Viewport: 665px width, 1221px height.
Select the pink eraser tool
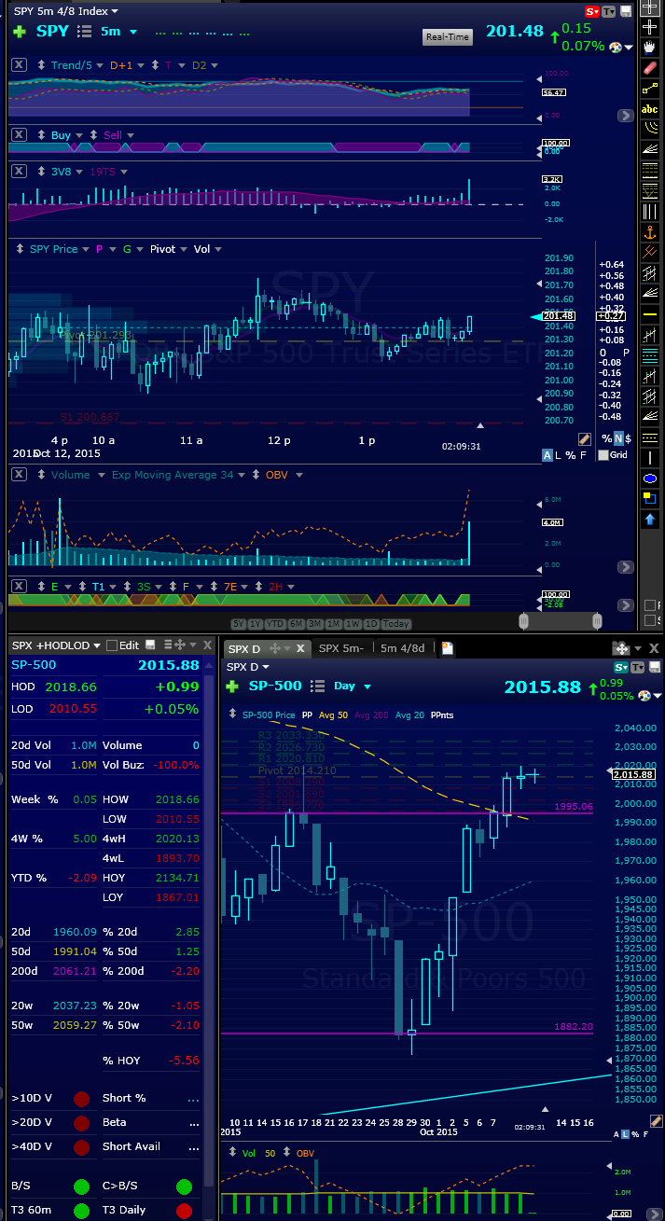coord(649,68)
